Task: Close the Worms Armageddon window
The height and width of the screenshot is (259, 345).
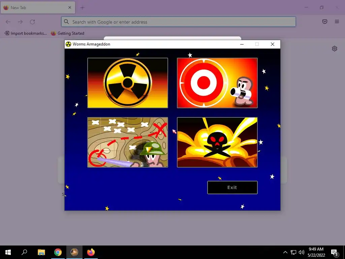Action: tap(272, 44)
